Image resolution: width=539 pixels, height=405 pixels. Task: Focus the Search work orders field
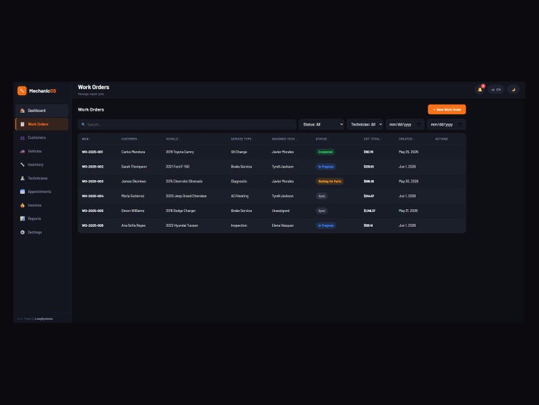[x=187, y=124]
